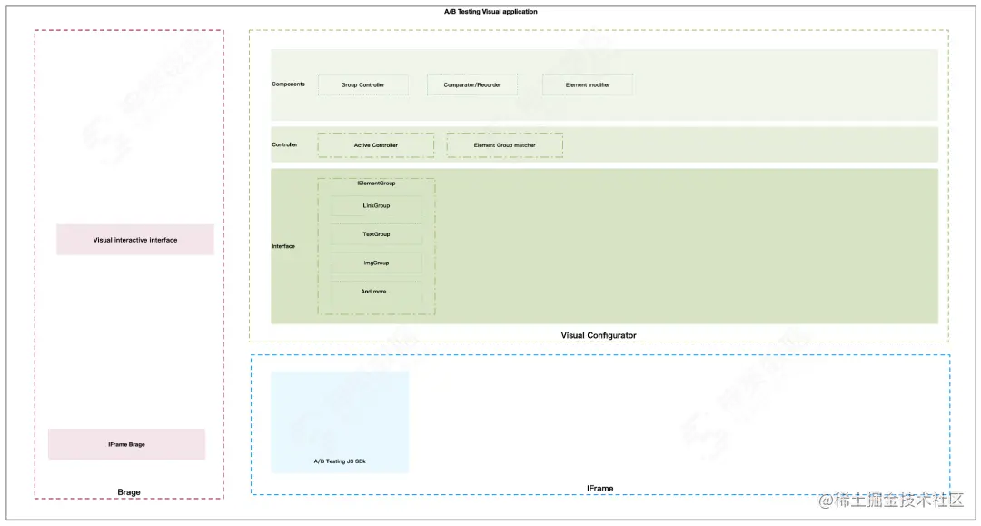Select the Comparator/Recorder component box

point(472,85)
